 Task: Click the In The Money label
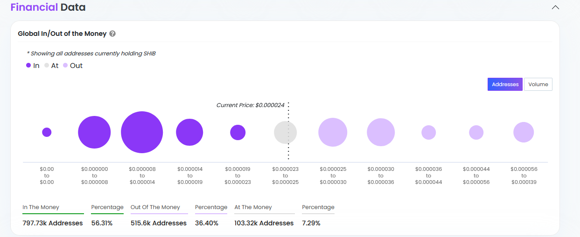(41, 207)
